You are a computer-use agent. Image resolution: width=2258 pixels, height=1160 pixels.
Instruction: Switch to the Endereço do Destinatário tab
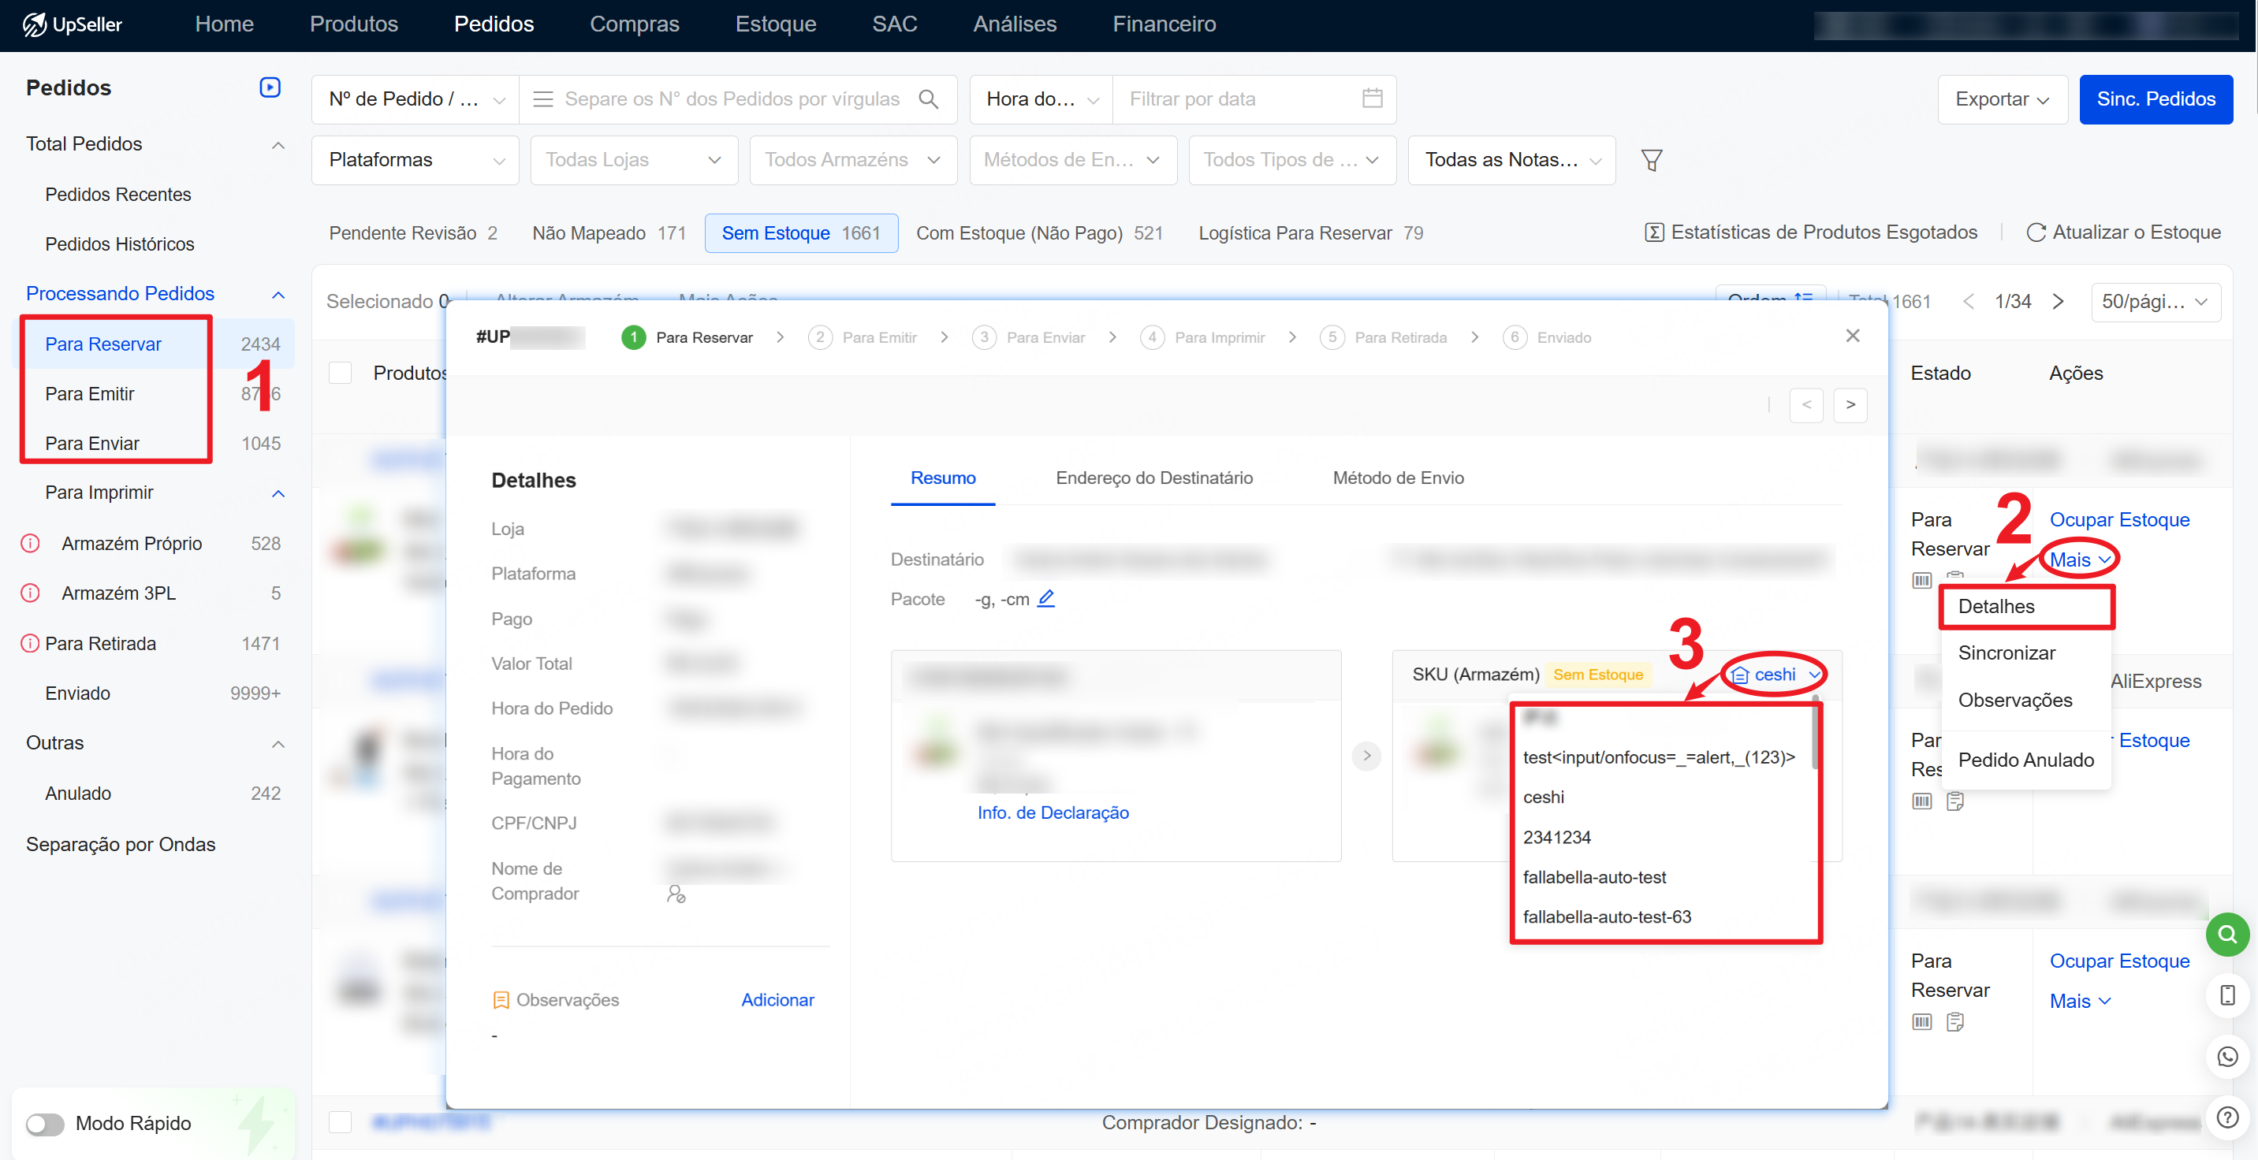[x=1153, y=478]
